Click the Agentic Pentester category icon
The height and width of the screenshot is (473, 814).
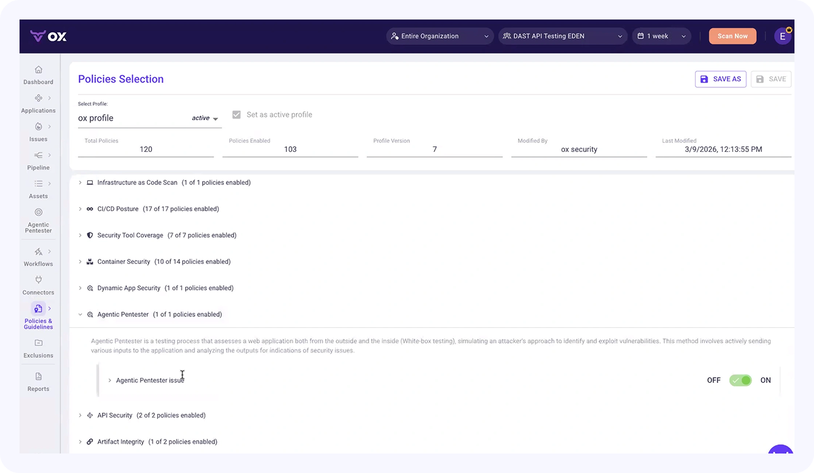click(x=90, y=315)
